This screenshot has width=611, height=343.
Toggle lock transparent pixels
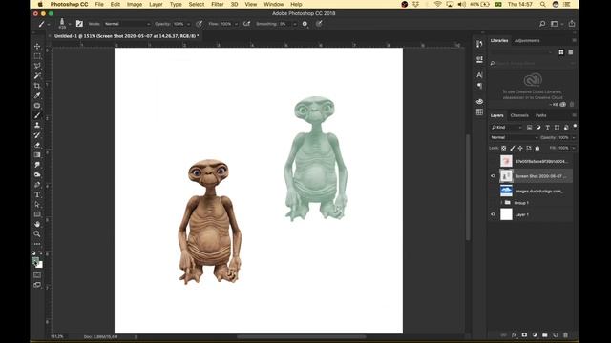pos(504,149)
